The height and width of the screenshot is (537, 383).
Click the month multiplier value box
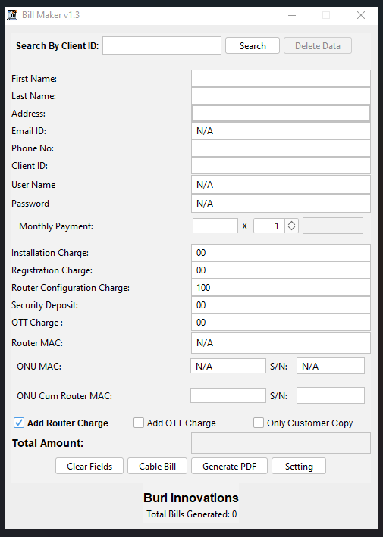tap(269, 226)
